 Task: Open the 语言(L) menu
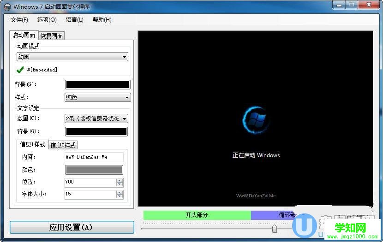[74, 20]
